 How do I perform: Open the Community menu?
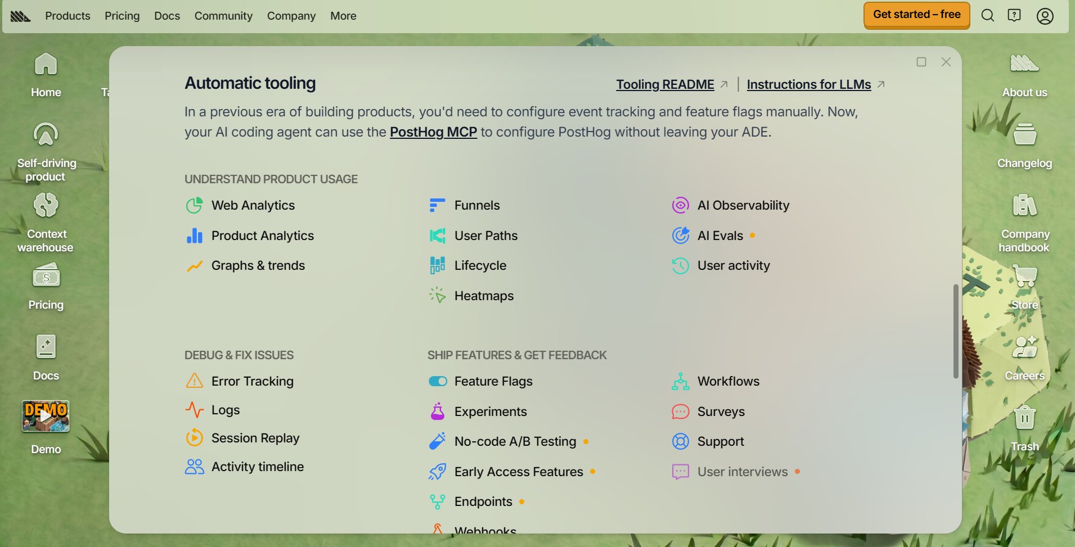pyautogui.click(x=223, y=16)
